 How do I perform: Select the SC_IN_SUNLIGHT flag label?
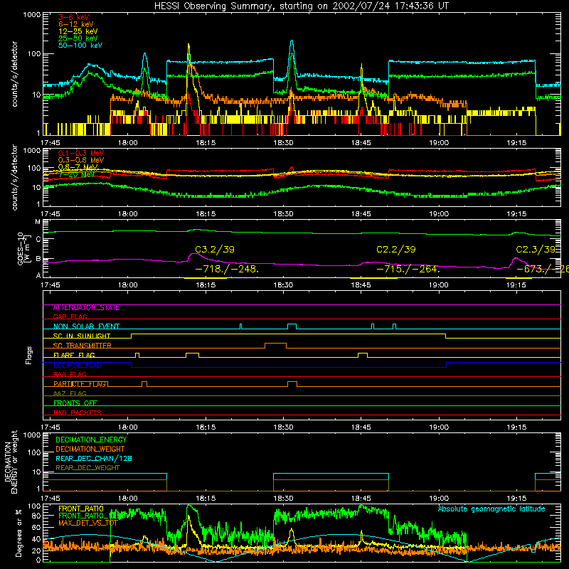(82, 336)
